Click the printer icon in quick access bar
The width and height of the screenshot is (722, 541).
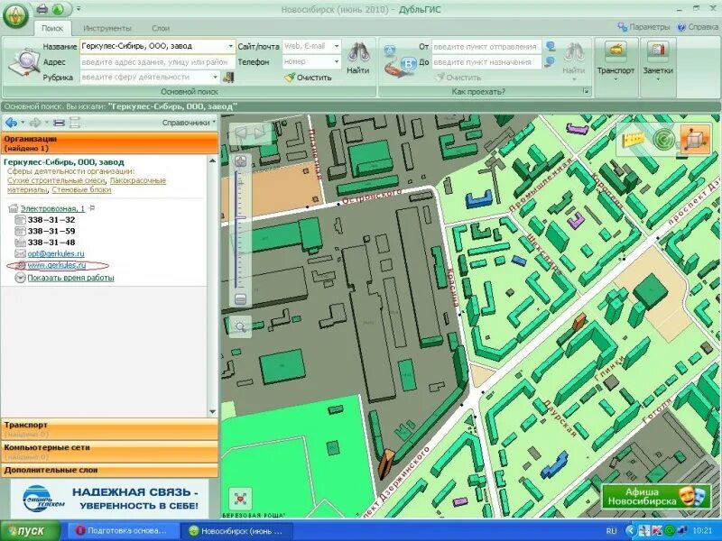tap(42, 9)
